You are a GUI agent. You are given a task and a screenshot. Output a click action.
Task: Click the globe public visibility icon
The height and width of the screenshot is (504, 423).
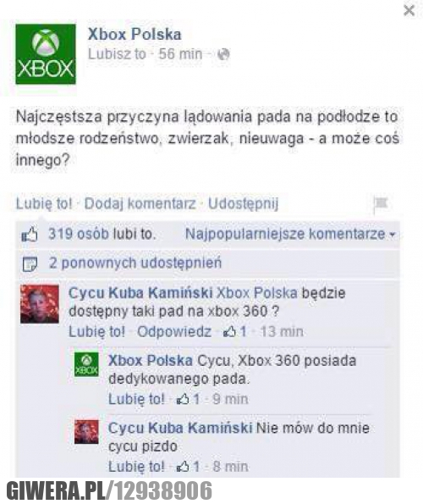223,54
